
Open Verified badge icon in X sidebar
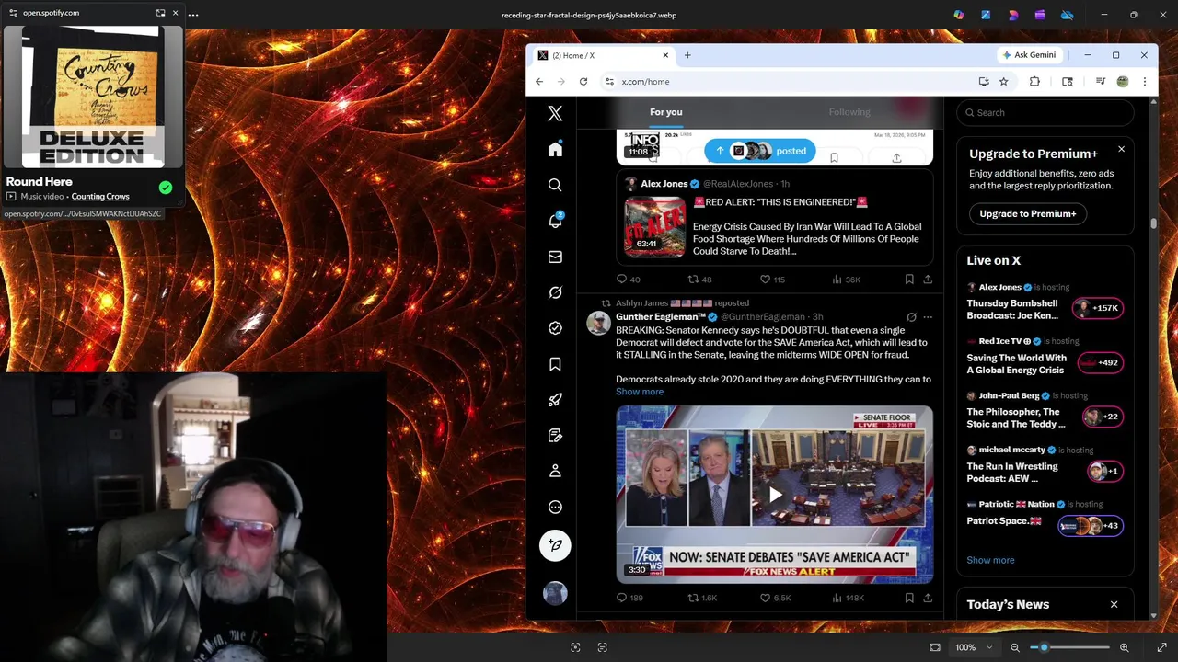point(555,328)
